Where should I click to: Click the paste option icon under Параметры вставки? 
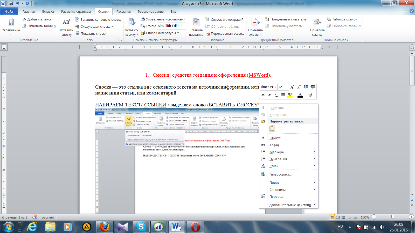pos(272,128)
